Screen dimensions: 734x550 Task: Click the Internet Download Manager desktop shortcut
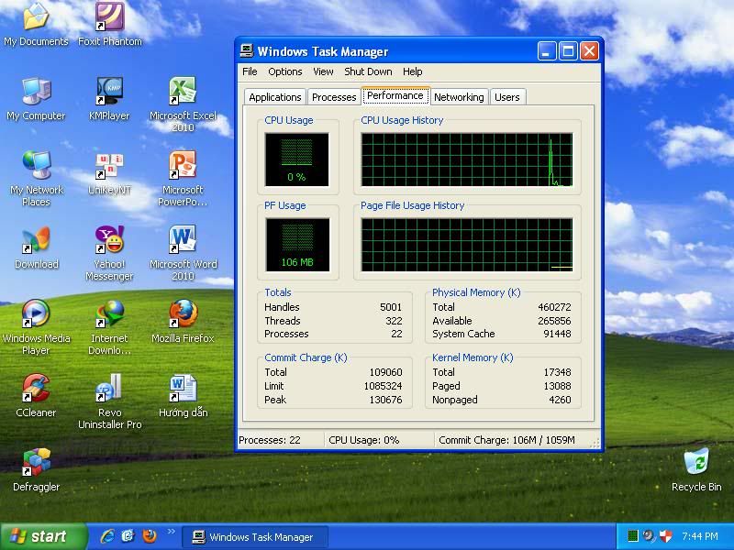tap(109, 327)
